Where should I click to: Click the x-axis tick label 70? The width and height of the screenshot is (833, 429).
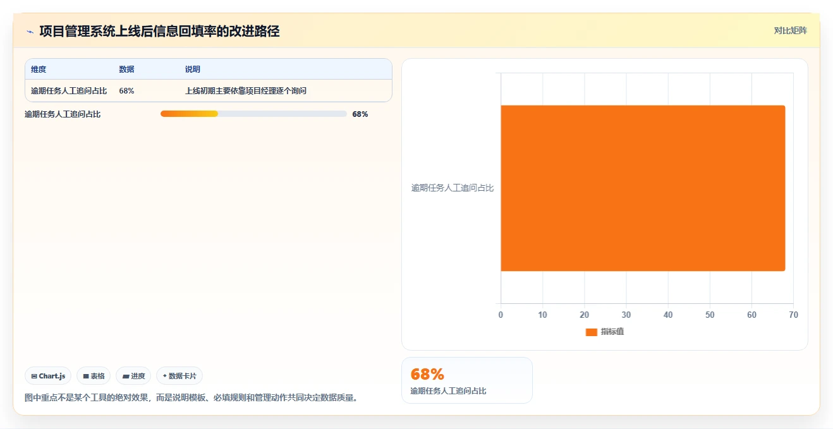tap(793, 315)
